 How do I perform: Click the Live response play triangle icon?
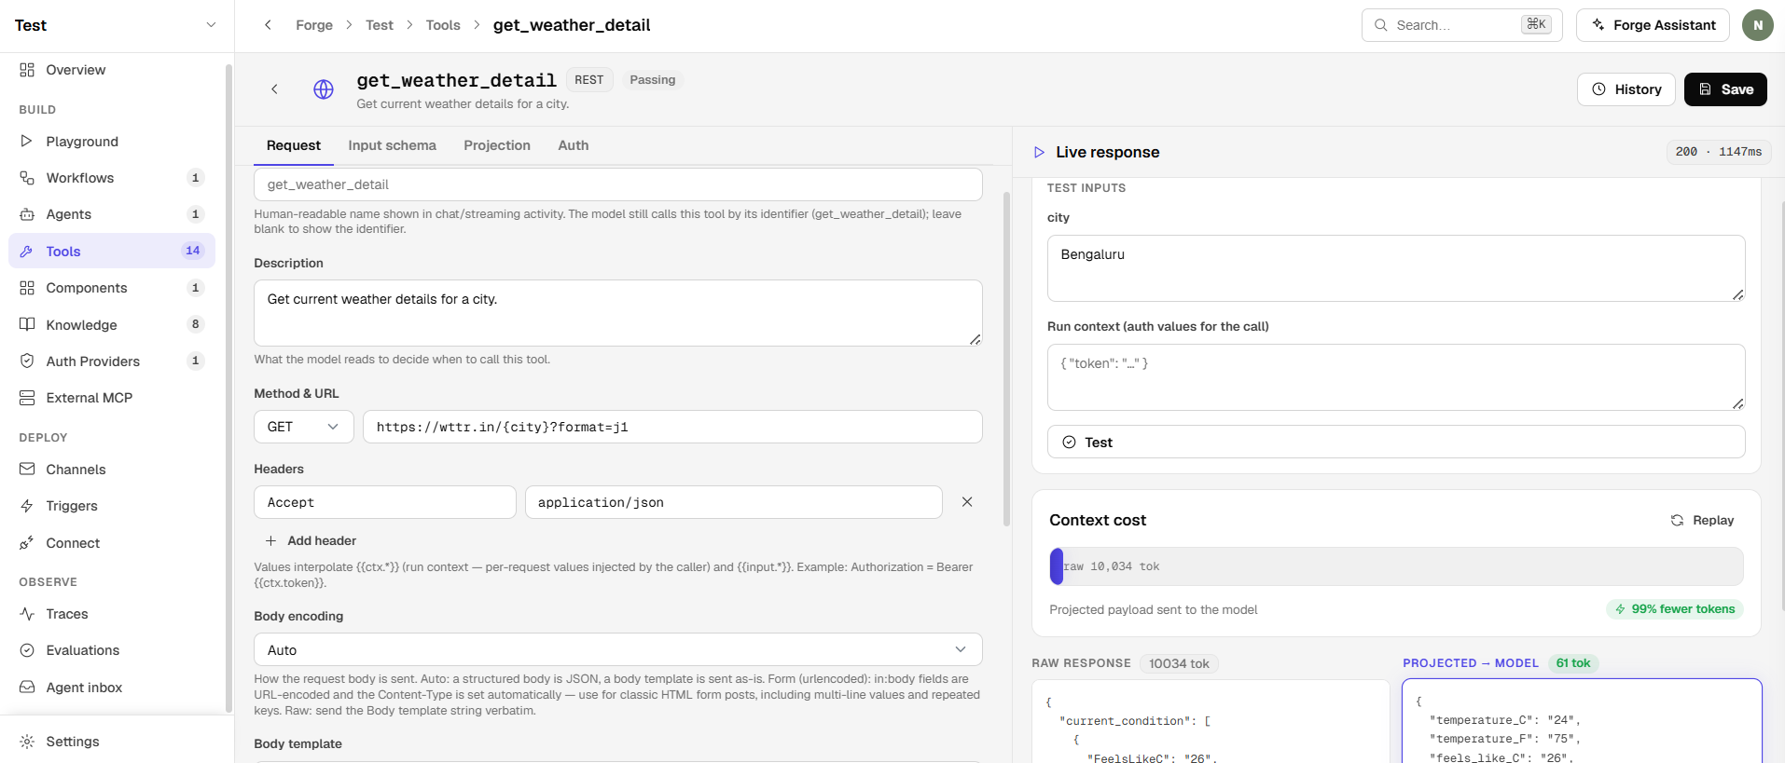(1039, 152)
